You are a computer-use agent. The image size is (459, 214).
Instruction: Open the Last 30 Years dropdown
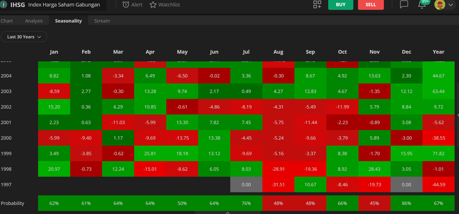(24, 37)
